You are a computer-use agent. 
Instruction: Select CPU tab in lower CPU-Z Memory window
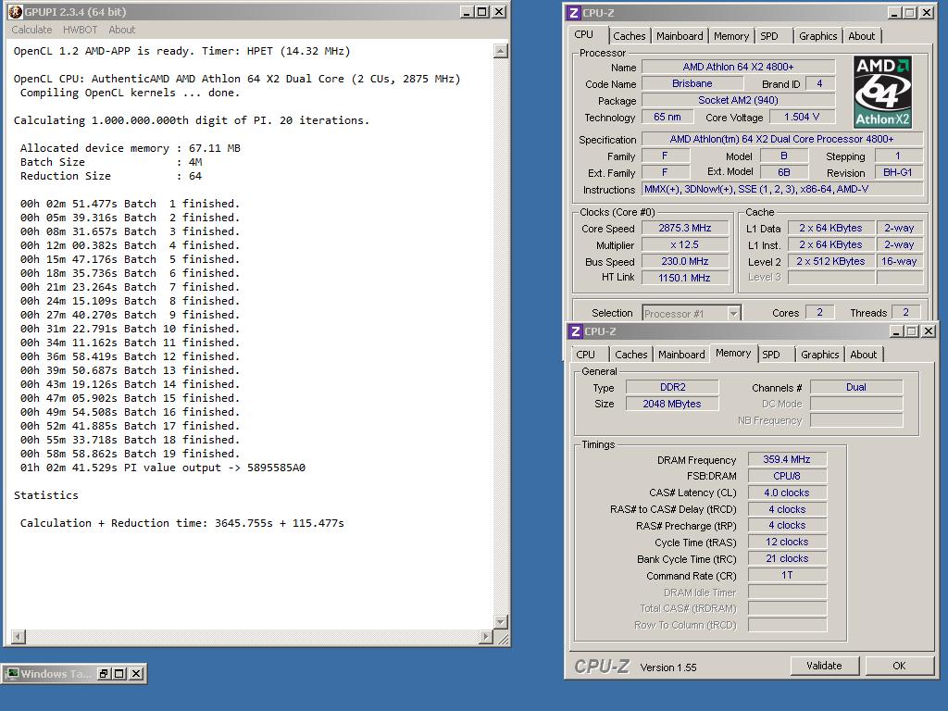(585, 355)
